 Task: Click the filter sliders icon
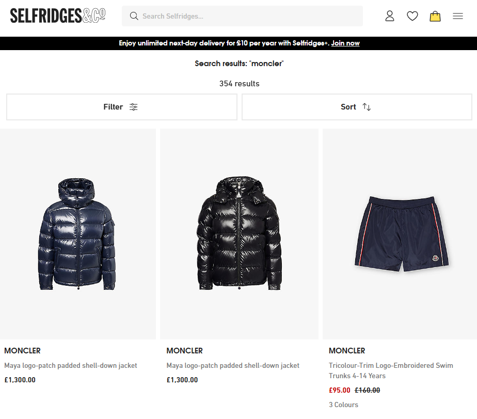point(134,107)
